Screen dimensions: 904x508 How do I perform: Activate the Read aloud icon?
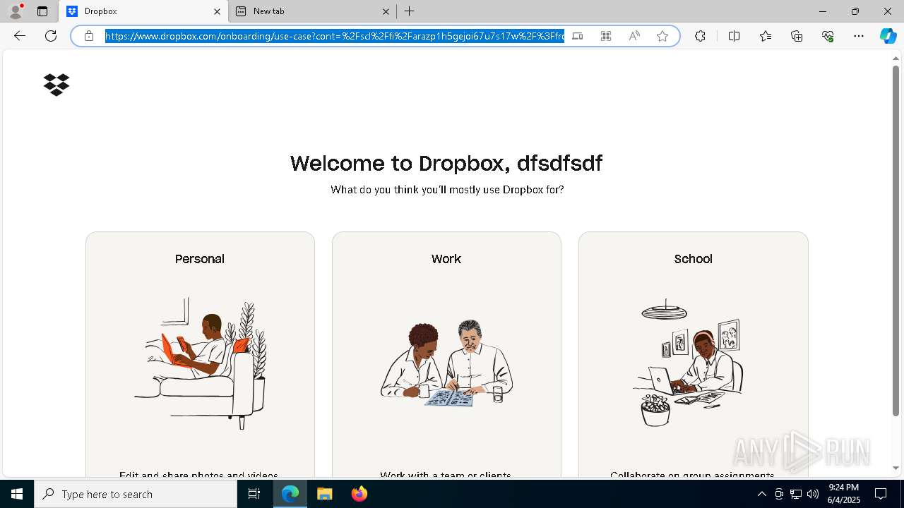coord(634,36)
